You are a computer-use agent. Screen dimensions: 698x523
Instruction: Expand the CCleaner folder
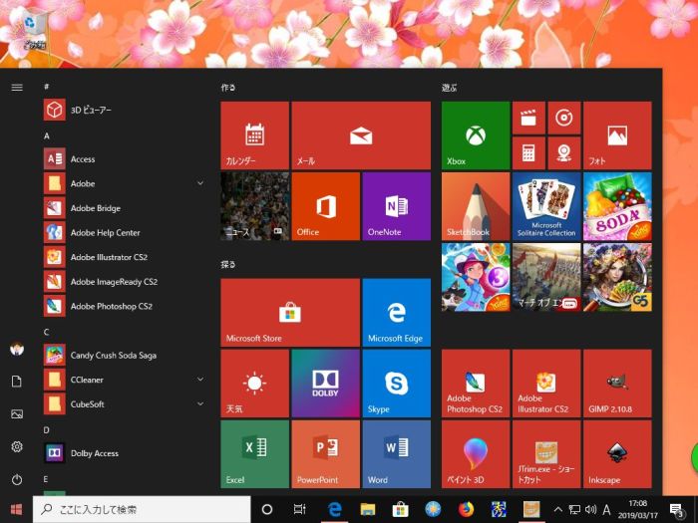click(x=199, y=380)
